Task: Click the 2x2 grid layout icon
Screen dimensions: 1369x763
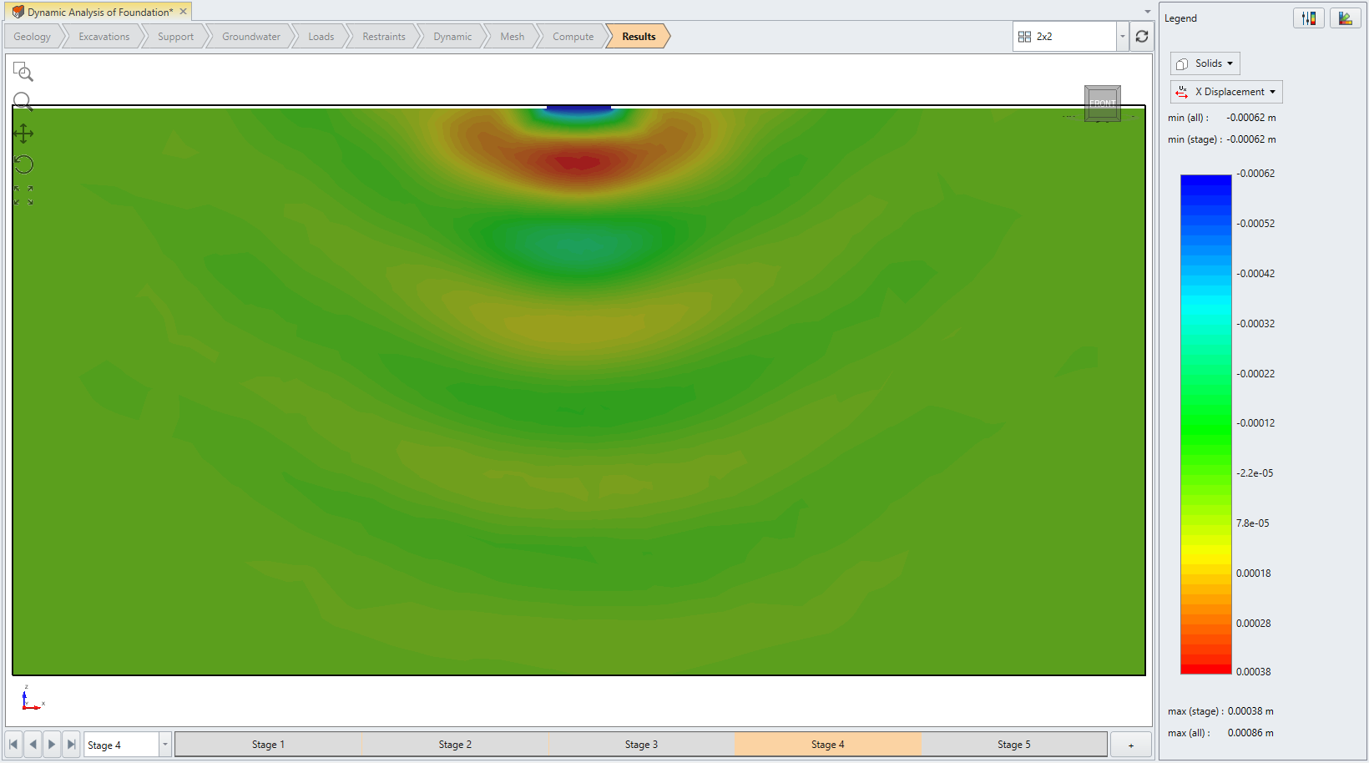Action: tap(1024, 37)
